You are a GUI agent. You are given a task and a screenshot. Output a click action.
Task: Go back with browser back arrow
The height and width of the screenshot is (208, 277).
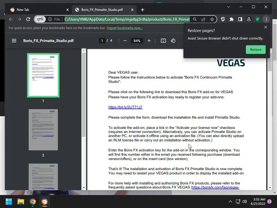pyautogui.click(x=11, y=19)
